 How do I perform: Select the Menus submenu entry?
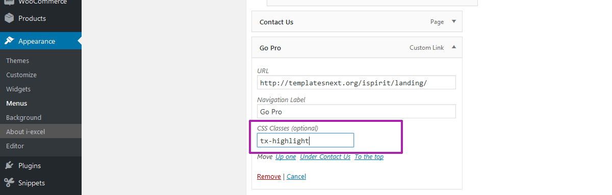(17, 103)
